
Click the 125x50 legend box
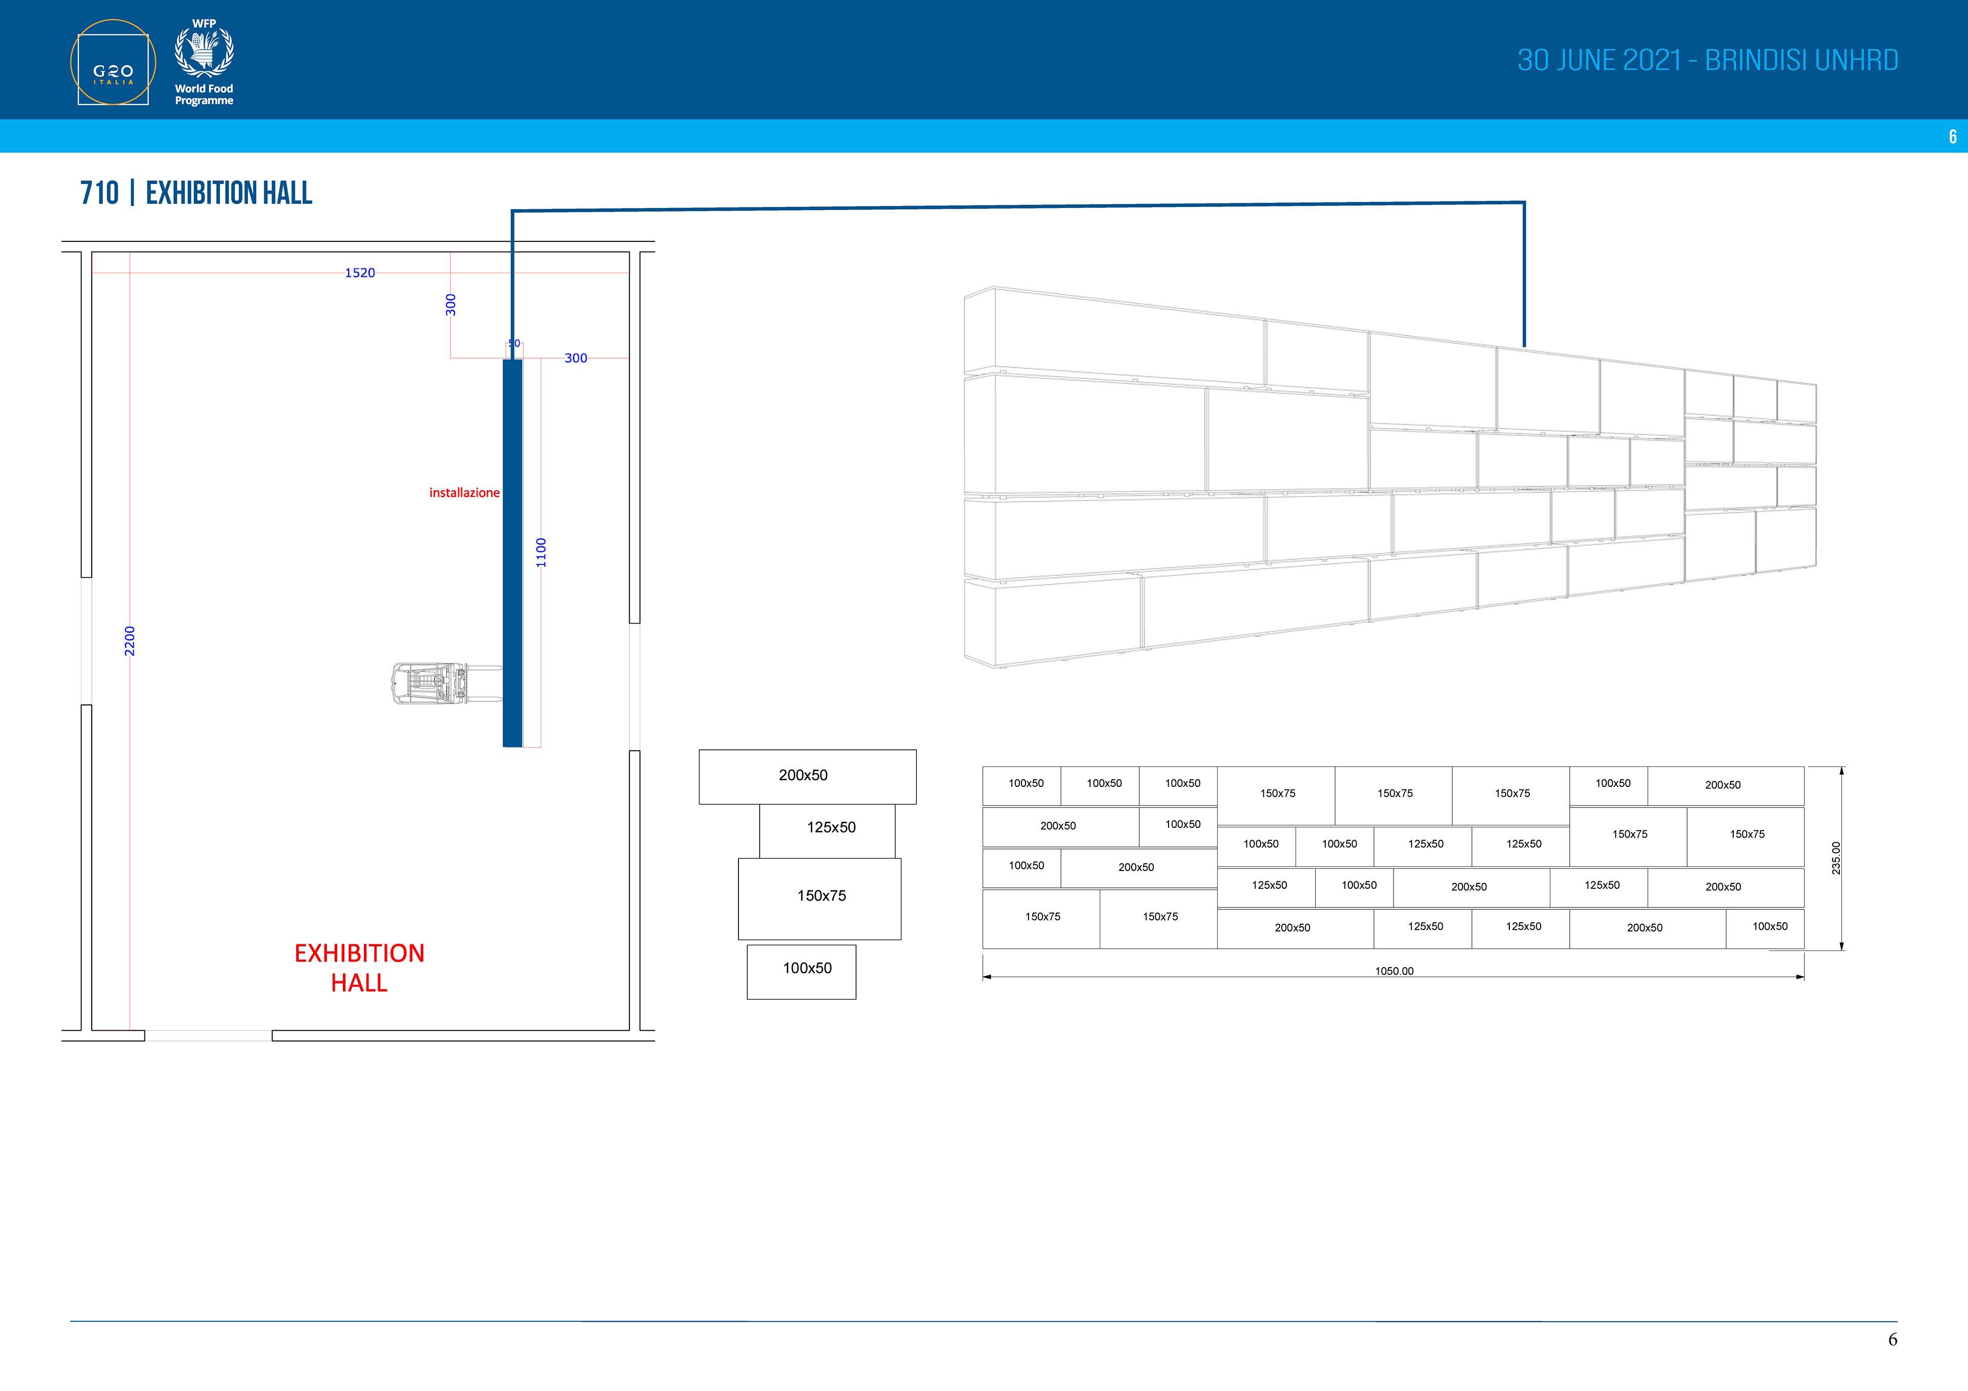(827, 829)
